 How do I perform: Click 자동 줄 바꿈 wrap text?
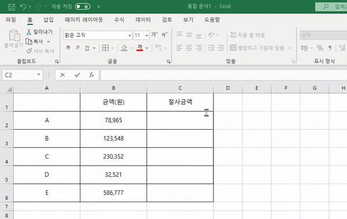click(248, 35)
